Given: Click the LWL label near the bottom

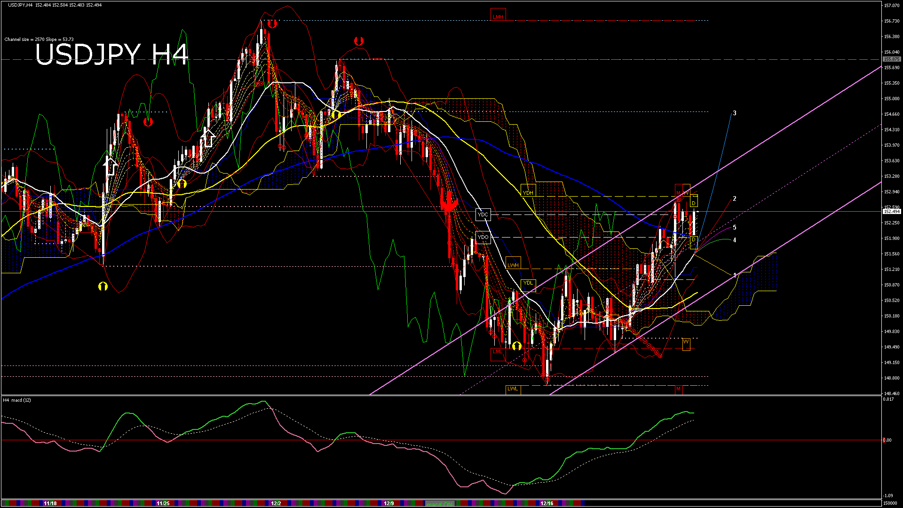Looking at the screenshot, I should pos(512,389).
